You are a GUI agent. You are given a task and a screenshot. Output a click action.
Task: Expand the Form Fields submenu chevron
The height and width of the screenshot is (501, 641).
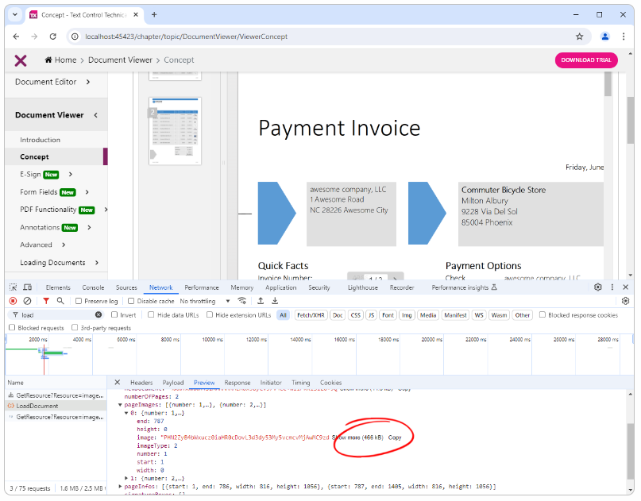87,192
